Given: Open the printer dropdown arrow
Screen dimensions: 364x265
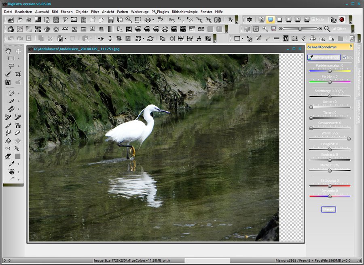Looking at the screenshot, I should click(x=153, y=19).
